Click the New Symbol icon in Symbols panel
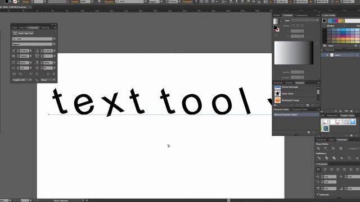Viewport: 360px width, 202px height. point(308,105)
